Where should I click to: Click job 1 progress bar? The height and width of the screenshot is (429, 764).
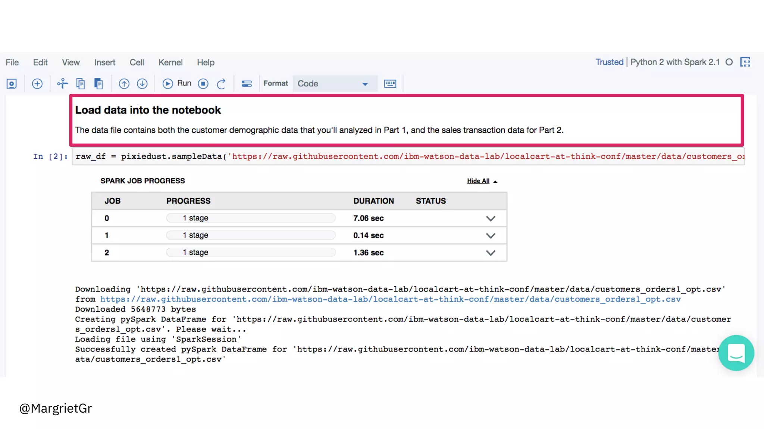[251, 235]
